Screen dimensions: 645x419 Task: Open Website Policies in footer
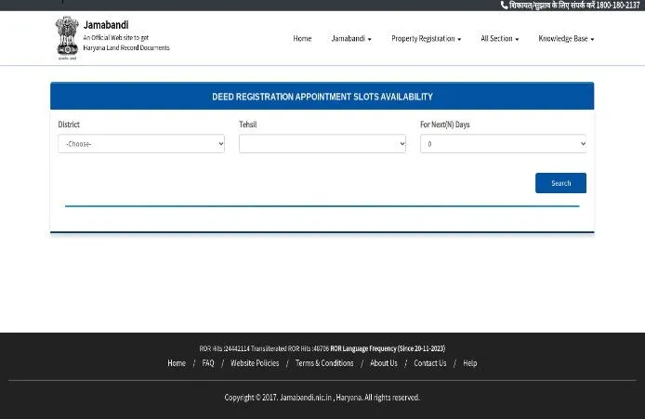click(255, 363)
